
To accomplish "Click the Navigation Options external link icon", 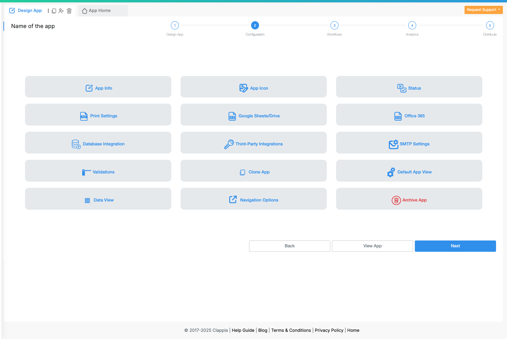I will [233, 199].
